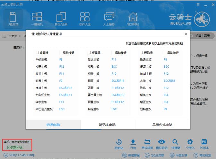Open 帮助视频 in the status bar
The image size is (216, 159).
coord(202,155)
